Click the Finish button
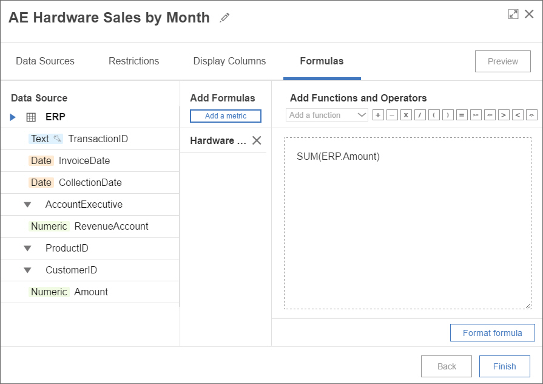Viewport: 543px width, 384px height. 504,366
